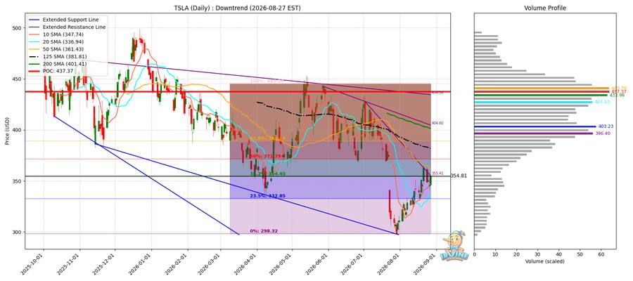Click the blue 403.23 volume bar
This screenshot has width=633, height=281.
[x=535, y=126]
